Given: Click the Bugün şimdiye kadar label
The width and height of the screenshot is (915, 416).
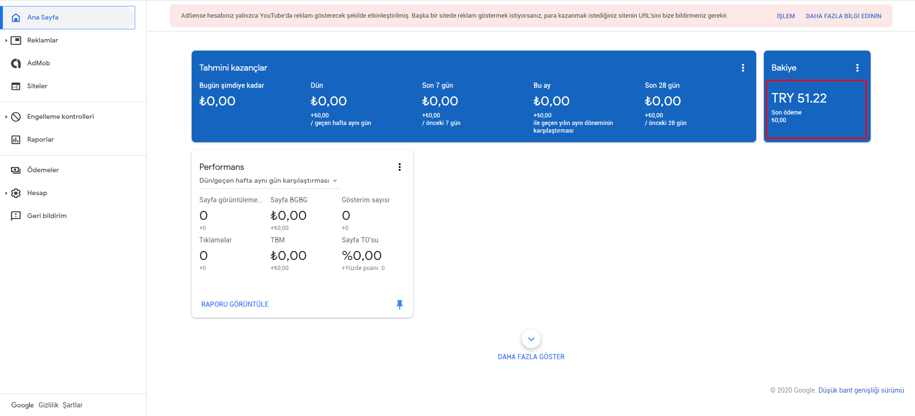Looking at the screenshot, I should (x=232, y=85).
